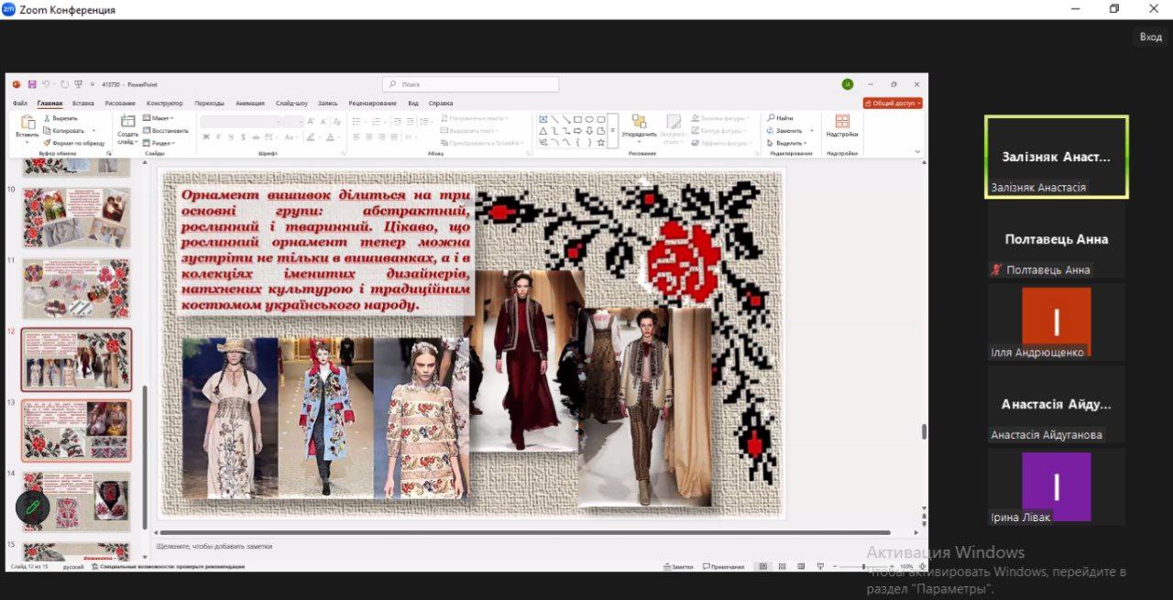This screenshot has height=600, width=1173.
Task: Click the Cut (Вырезать) scissors icon
Action: click(47, 118)
